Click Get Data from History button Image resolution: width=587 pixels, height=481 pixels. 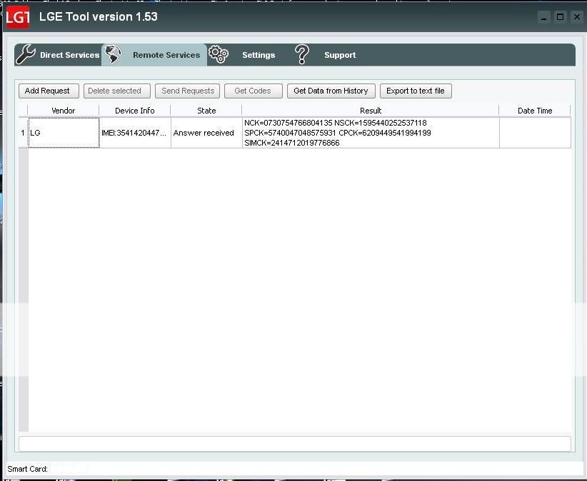[x=331, y=91]
